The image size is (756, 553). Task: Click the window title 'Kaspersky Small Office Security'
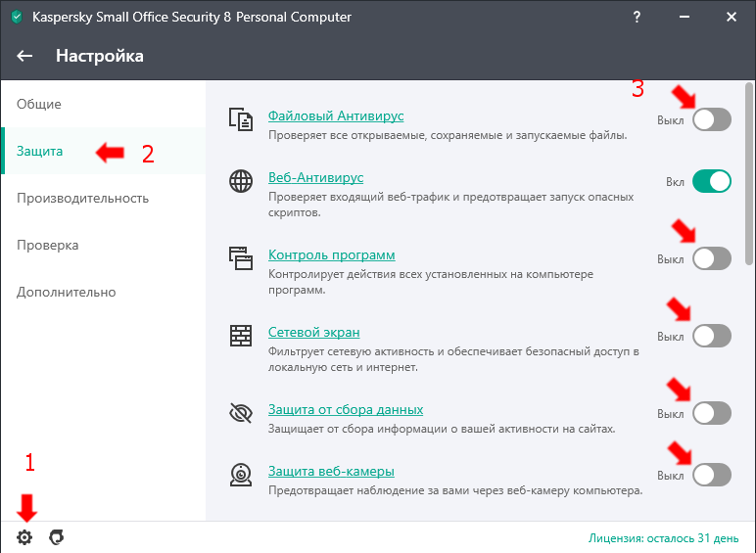[191, 18]
